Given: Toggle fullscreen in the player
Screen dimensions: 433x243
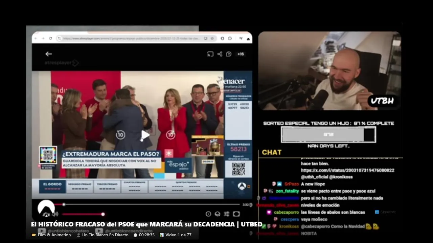Looking at the screenshot, I should (236, 214).
